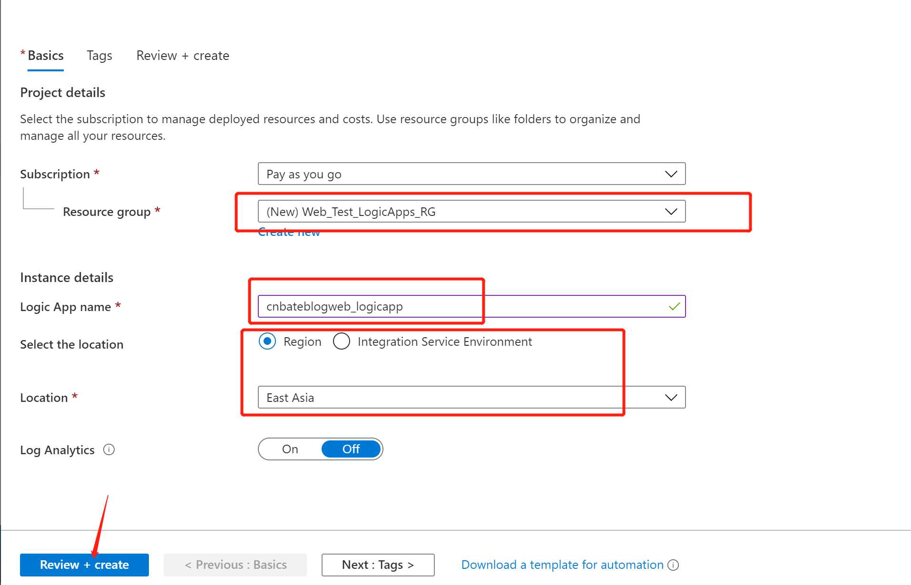Turn Log Analytics On

(290, 449)
